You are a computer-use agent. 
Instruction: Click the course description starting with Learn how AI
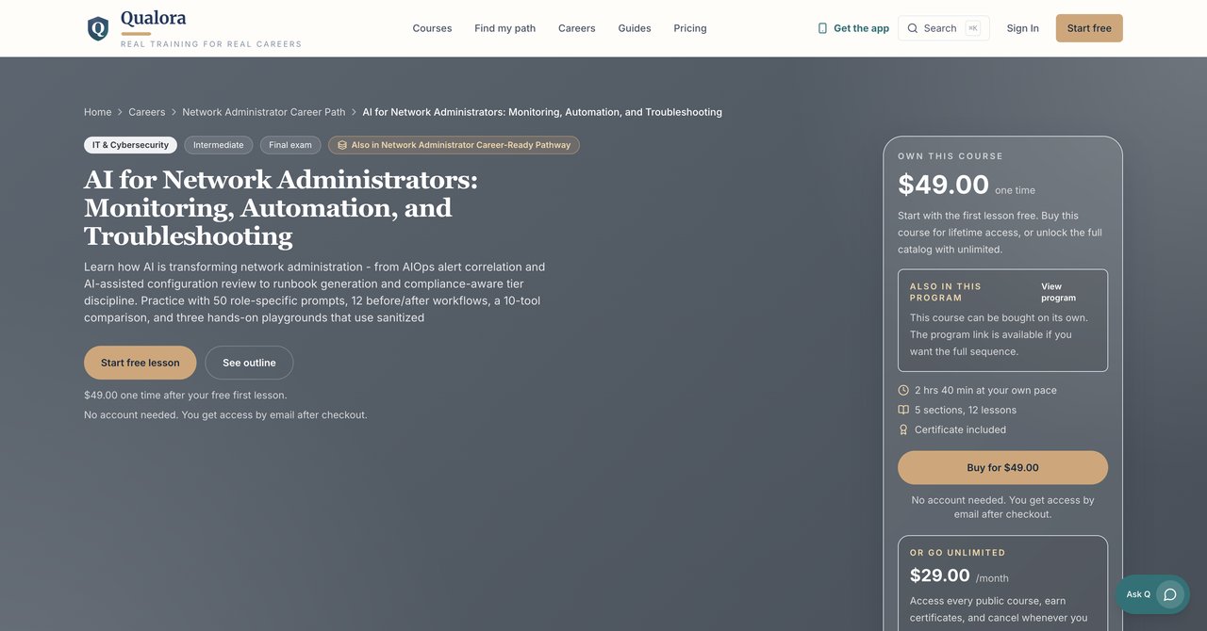click(315, 292)
